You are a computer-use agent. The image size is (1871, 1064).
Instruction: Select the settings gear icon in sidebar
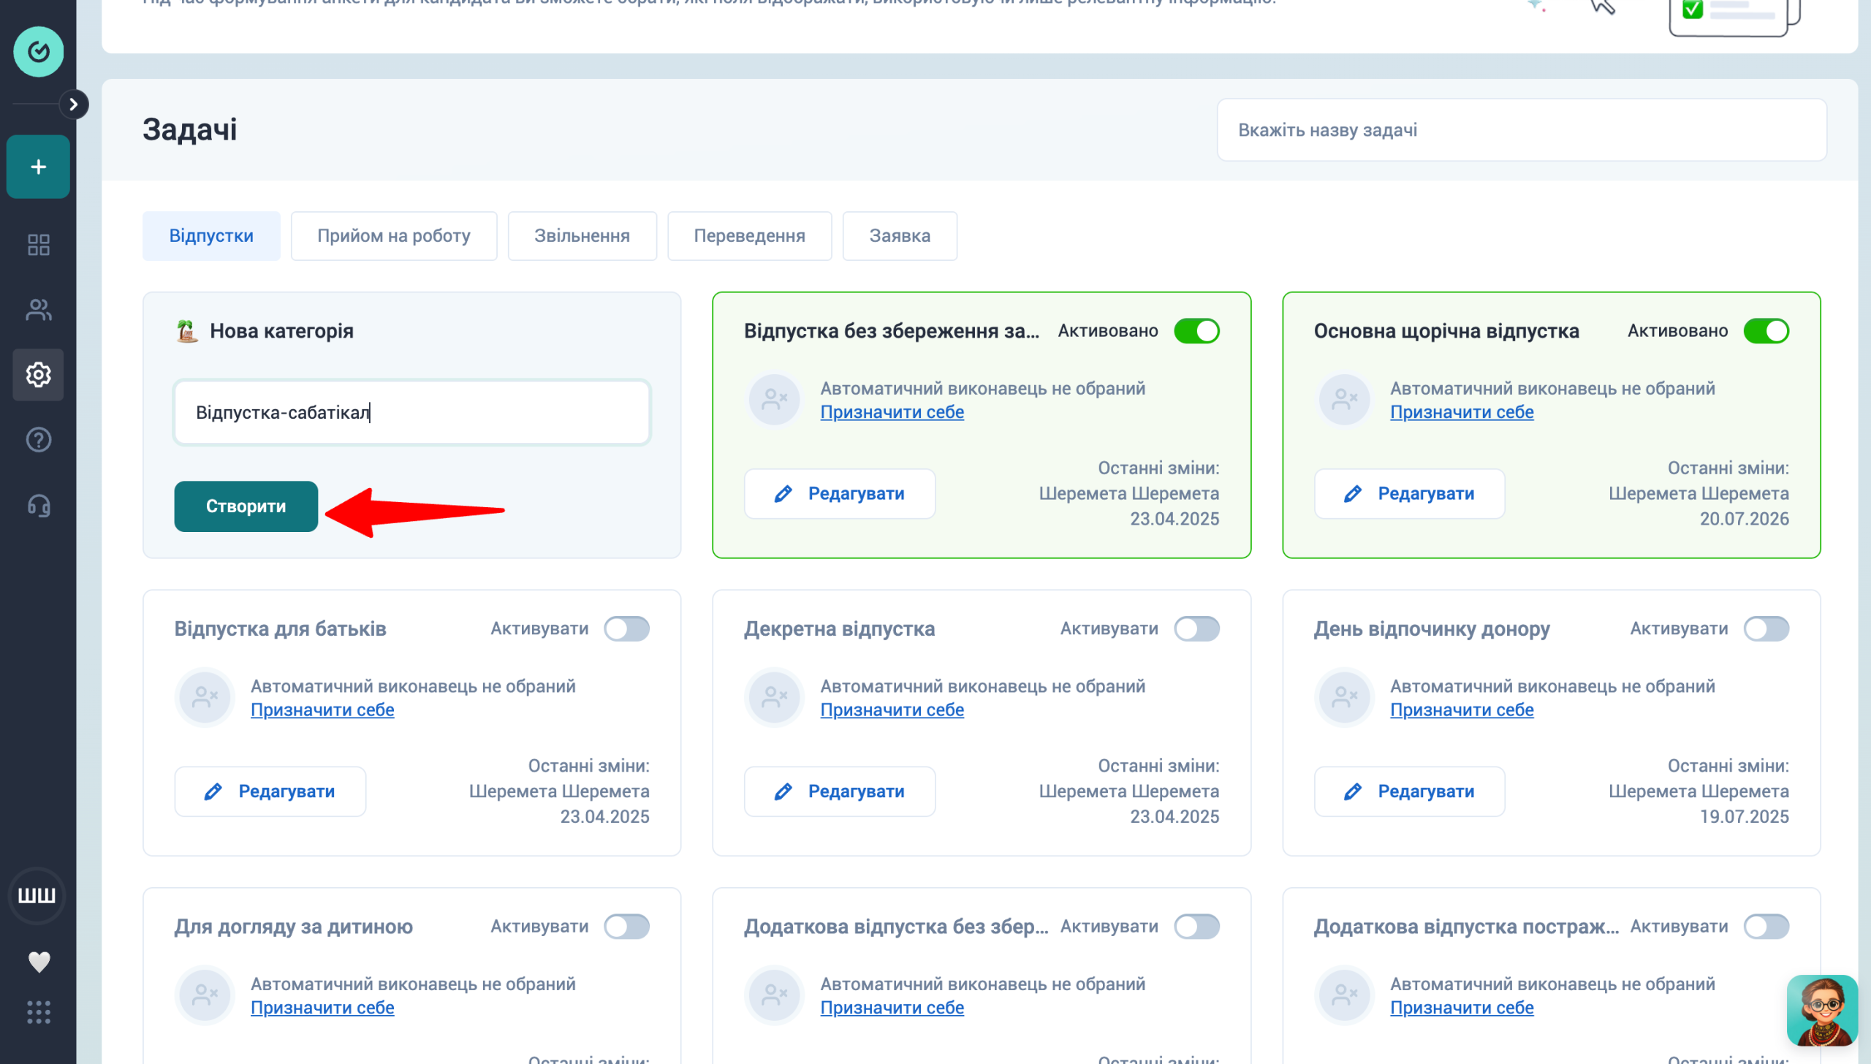(x=38, y=375)
